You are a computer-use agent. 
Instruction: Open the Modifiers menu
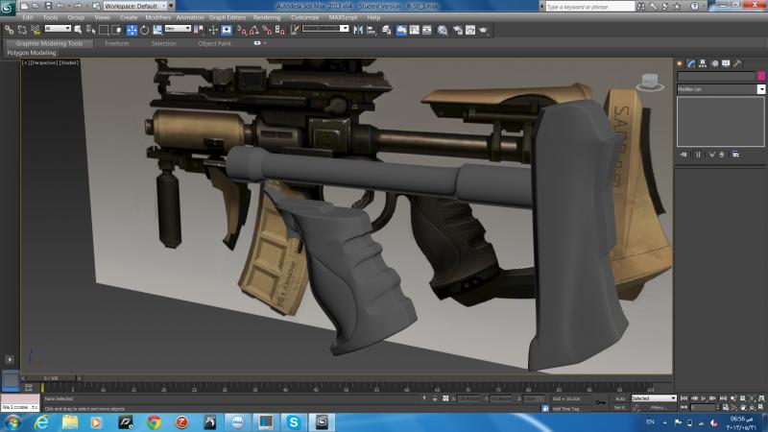[x=157, y=17]
